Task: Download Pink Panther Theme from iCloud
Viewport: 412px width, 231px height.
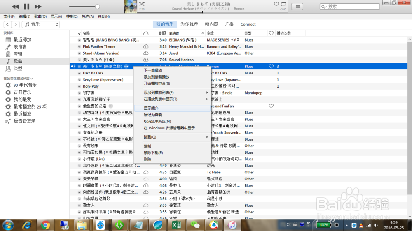Action: (x=146, y=47)
